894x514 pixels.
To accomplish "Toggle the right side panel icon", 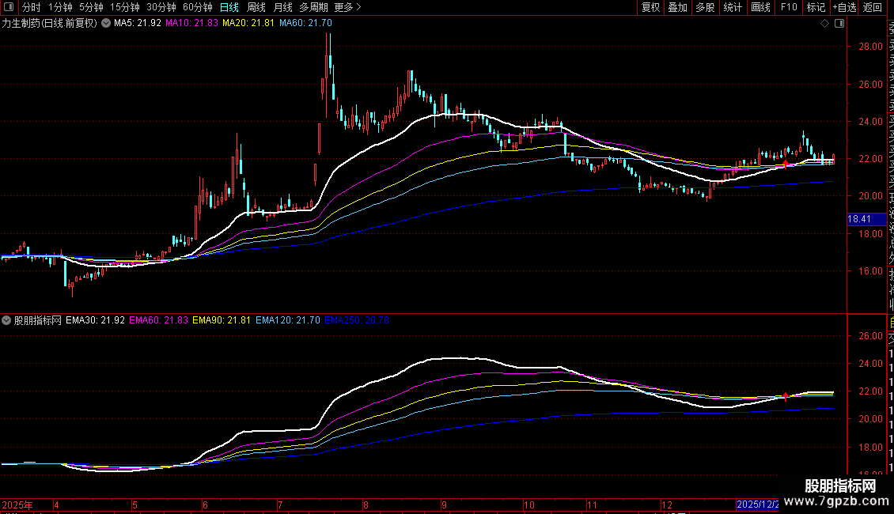I will pyautogui.click(x=839, y=24).
